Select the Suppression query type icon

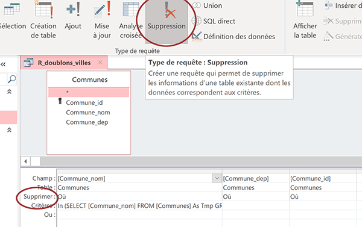167,20
